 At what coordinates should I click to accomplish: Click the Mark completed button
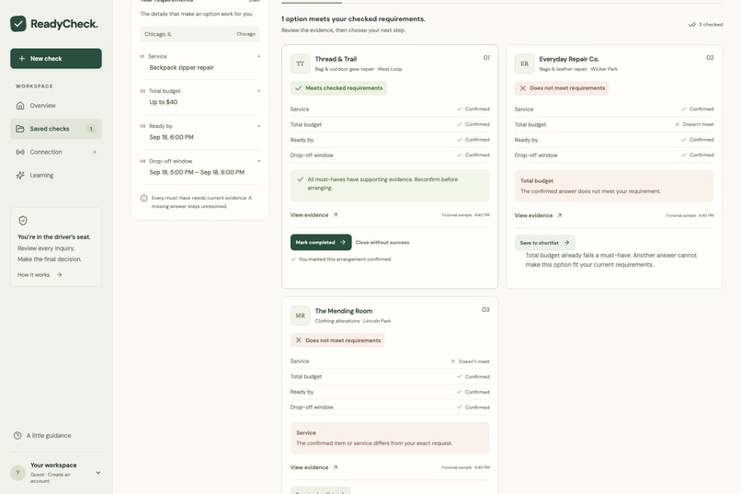[x=321, y=243]
